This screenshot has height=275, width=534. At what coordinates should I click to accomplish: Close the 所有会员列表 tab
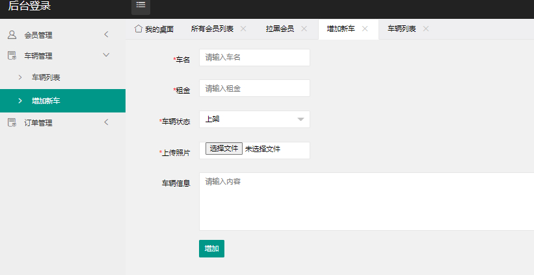(243, 29)
